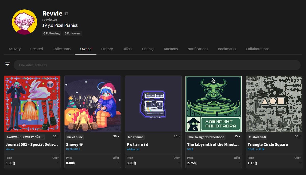Open the Snowy campfire artwork thumbnail

point(93,104)
